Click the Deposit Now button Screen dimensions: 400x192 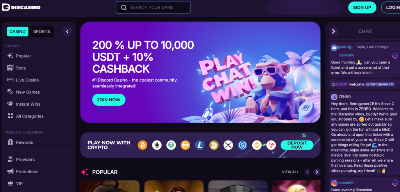(297, 145)
